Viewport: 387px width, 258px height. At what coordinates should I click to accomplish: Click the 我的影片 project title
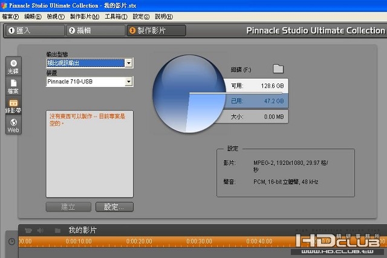point(82,230)
